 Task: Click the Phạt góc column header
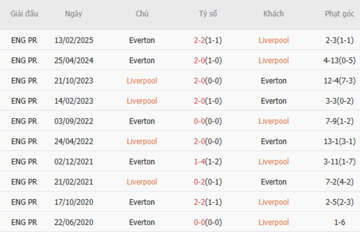(341, 14)
